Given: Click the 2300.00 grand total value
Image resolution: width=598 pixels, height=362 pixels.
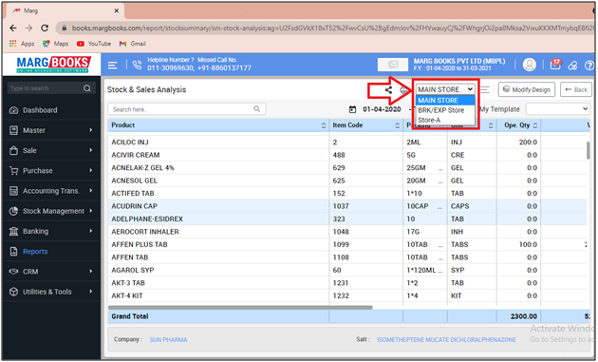Looking at the screenshot, I should point(524,316).
